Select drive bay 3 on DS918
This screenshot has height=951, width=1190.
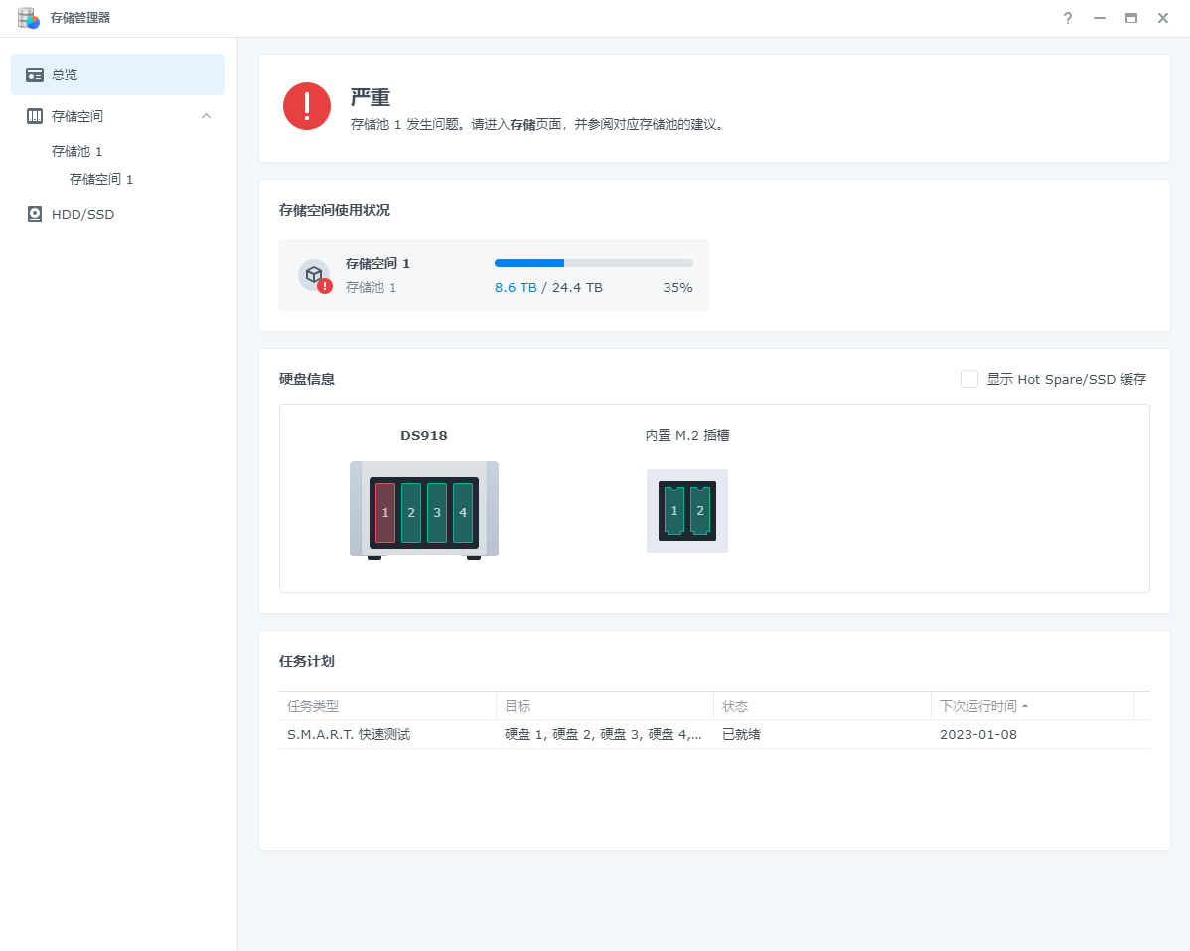[x=437, y=513]
